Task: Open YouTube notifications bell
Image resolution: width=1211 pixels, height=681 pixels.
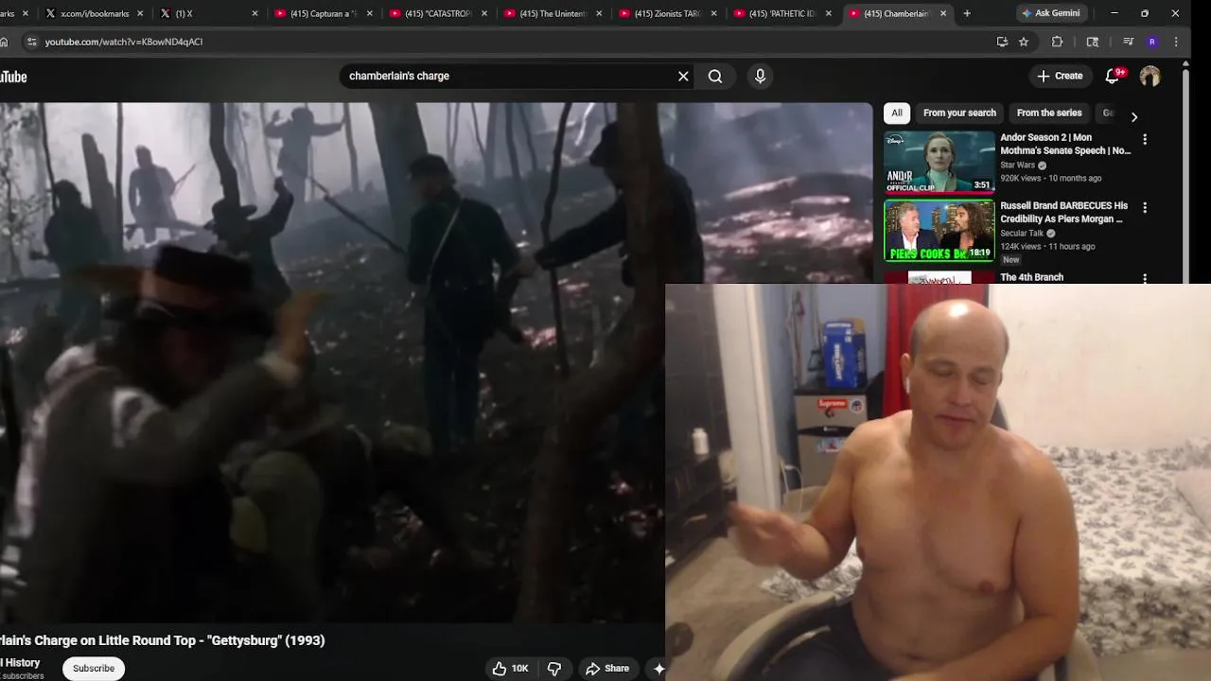Action: (x=1114, y=76)
